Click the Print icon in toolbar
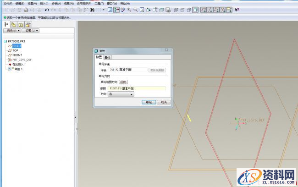The image size is (298, 187). click(x=26, y=10)
